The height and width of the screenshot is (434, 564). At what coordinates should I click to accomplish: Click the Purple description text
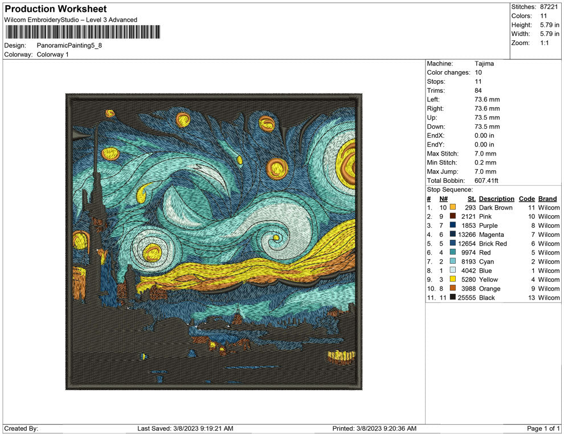[488, 226]
